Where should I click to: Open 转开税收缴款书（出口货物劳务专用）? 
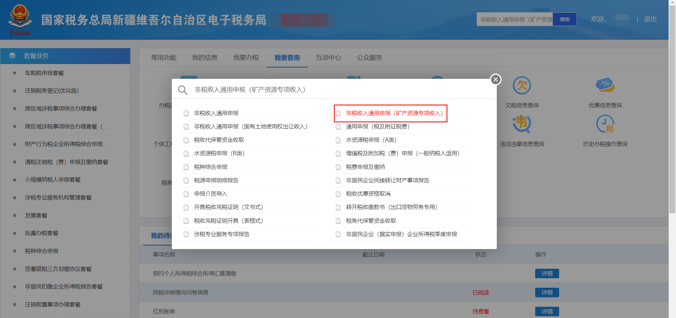coord(392,207)
